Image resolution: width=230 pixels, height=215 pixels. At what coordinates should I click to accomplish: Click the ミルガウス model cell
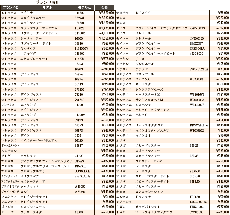(x=28, y=48)
